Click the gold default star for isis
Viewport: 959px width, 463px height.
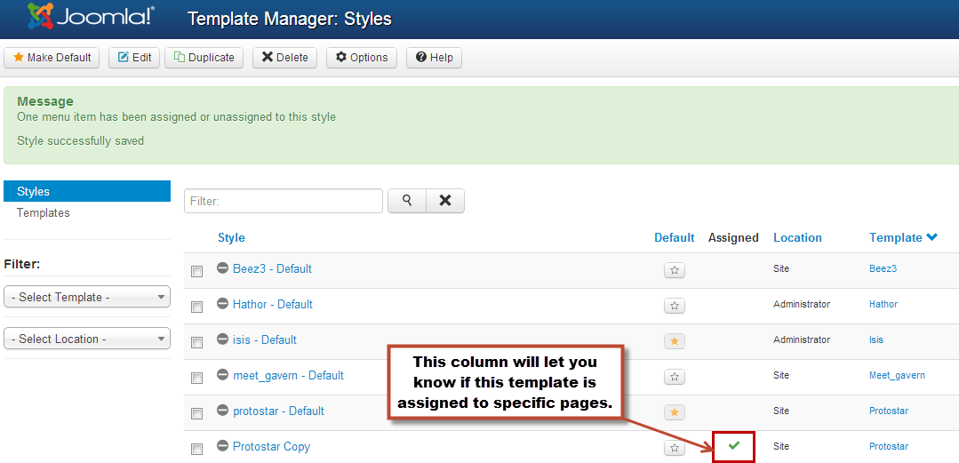pos(675,340)
